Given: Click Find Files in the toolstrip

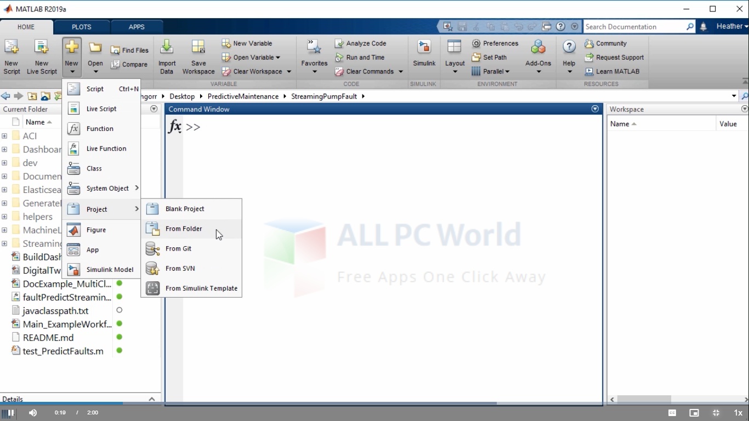Looking at the screenshot, I should [130, 50].
